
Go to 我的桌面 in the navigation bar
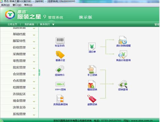coord(29,24)
